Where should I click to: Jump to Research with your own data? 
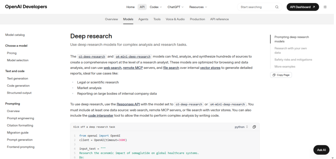[291, 50]
